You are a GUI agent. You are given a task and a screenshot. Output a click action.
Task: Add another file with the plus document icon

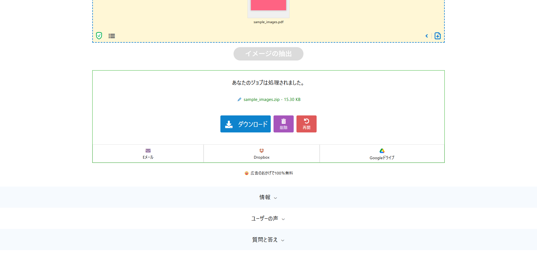pos(438,36)
